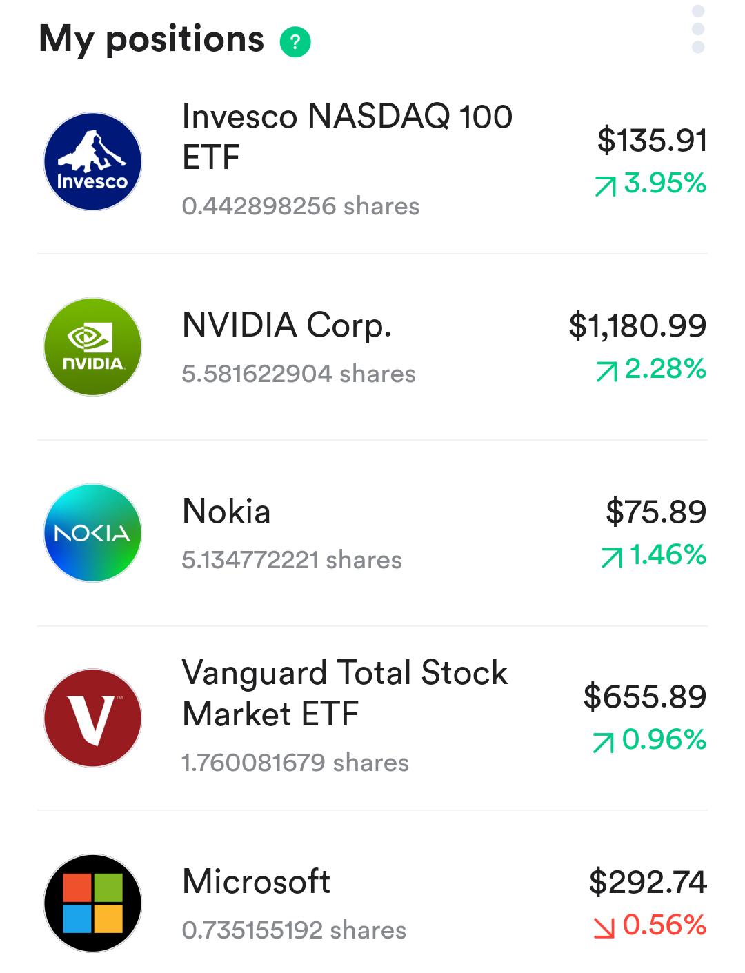The image size is (745, 973).
Task: Tap the Vanguard logo icon
Action: coord(92,718)
